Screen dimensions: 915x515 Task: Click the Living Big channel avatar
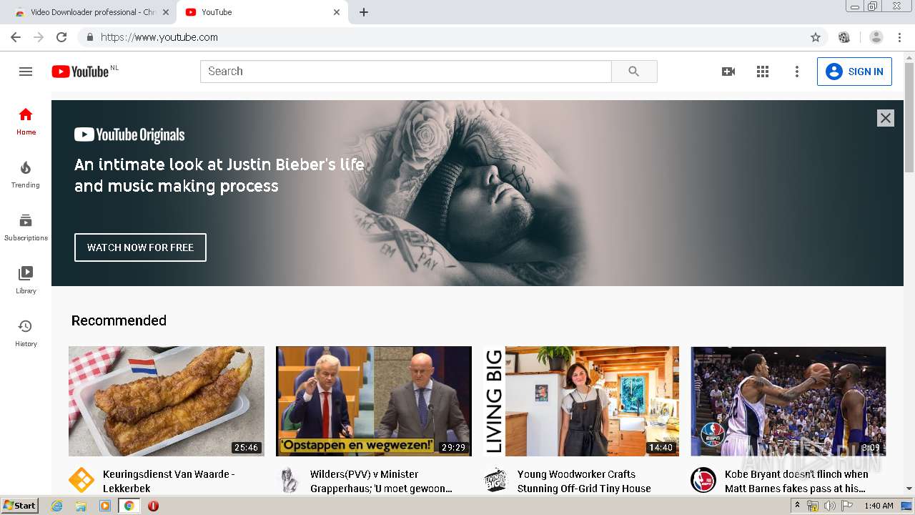(496, 480)
